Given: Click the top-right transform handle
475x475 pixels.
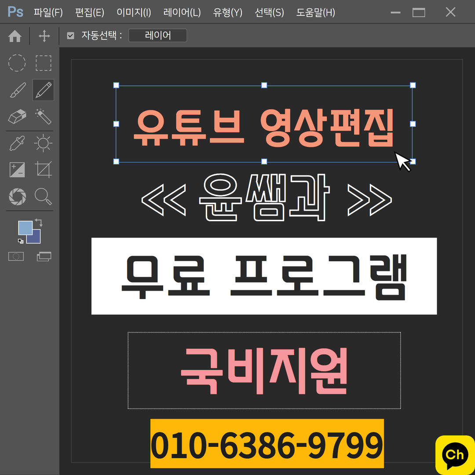Looking at the screenshot, I should (413, 85).
